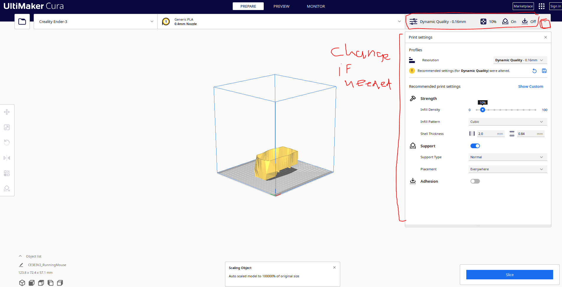Open the Support Type dropdown

coord(508,157)
